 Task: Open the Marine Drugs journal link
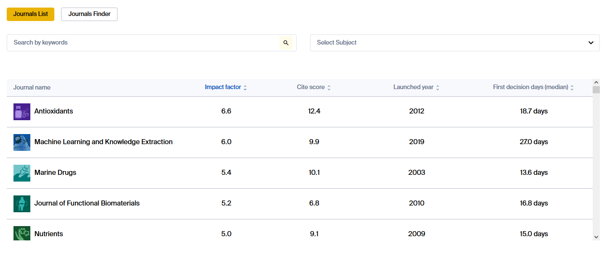click(x=55, y=173)
